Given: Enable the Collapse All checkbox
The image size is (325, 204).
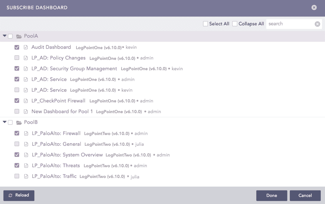Looking at the screenshot, I should coord(234,24).
